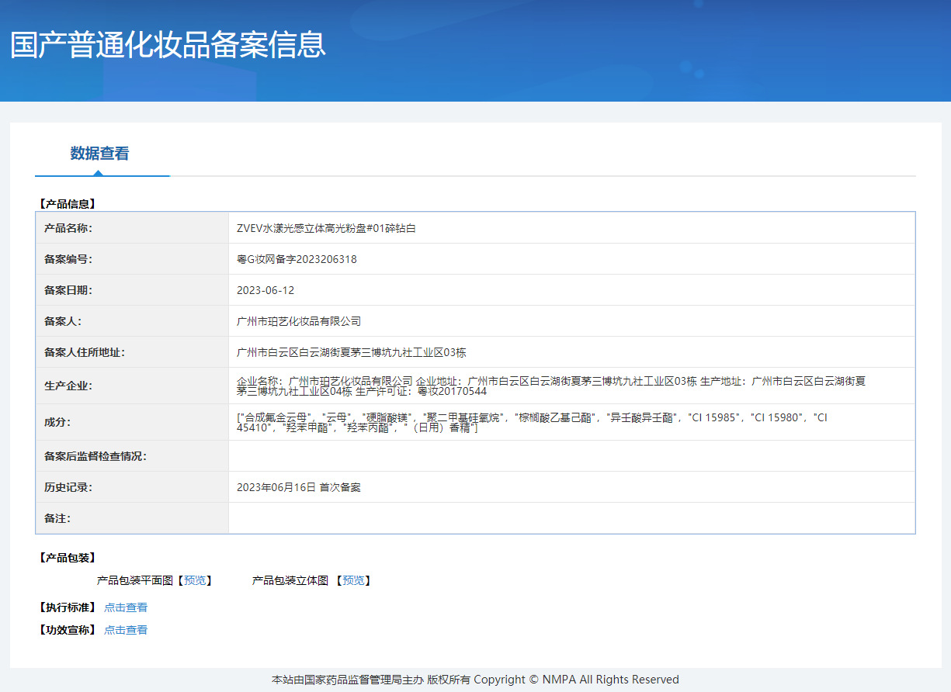Click 点击查看 next to 功效宣称
Image resolution: width=951 pixels, height=692 pixels.
tap(126, 630)
